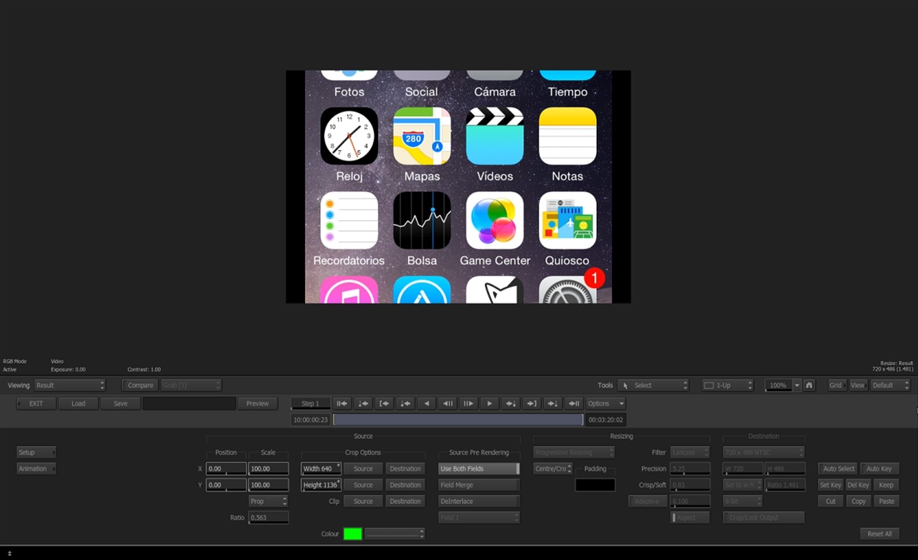Click the X position 0.00 field

coord(226,469)
